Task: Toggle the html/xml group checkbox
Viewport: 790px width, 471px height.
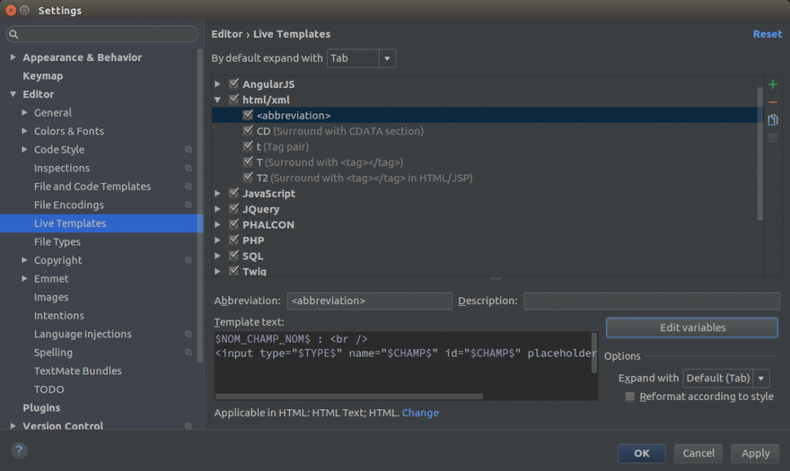Action: (x=234, y=100)
